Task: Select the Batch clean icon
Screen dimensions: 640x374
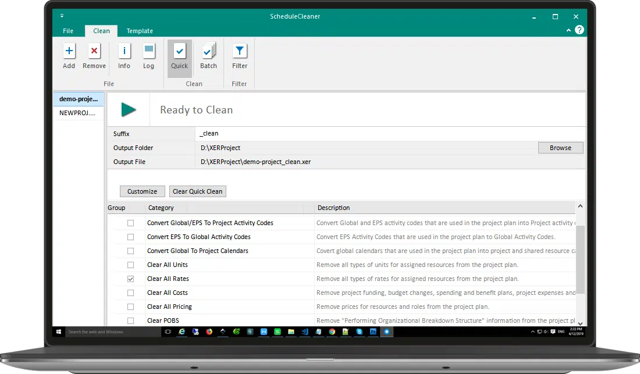Action: (208, 55)
